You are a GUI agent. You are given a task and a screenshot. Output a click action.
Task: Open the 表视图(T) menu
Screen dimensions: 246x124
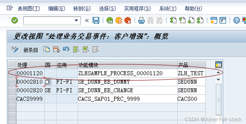tap(29, 9)
